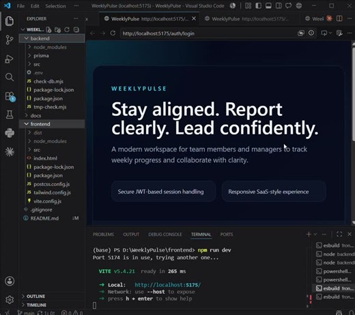Create a new file in Explorer
This screenshot has height=315, width=355.
coord(48,29)
